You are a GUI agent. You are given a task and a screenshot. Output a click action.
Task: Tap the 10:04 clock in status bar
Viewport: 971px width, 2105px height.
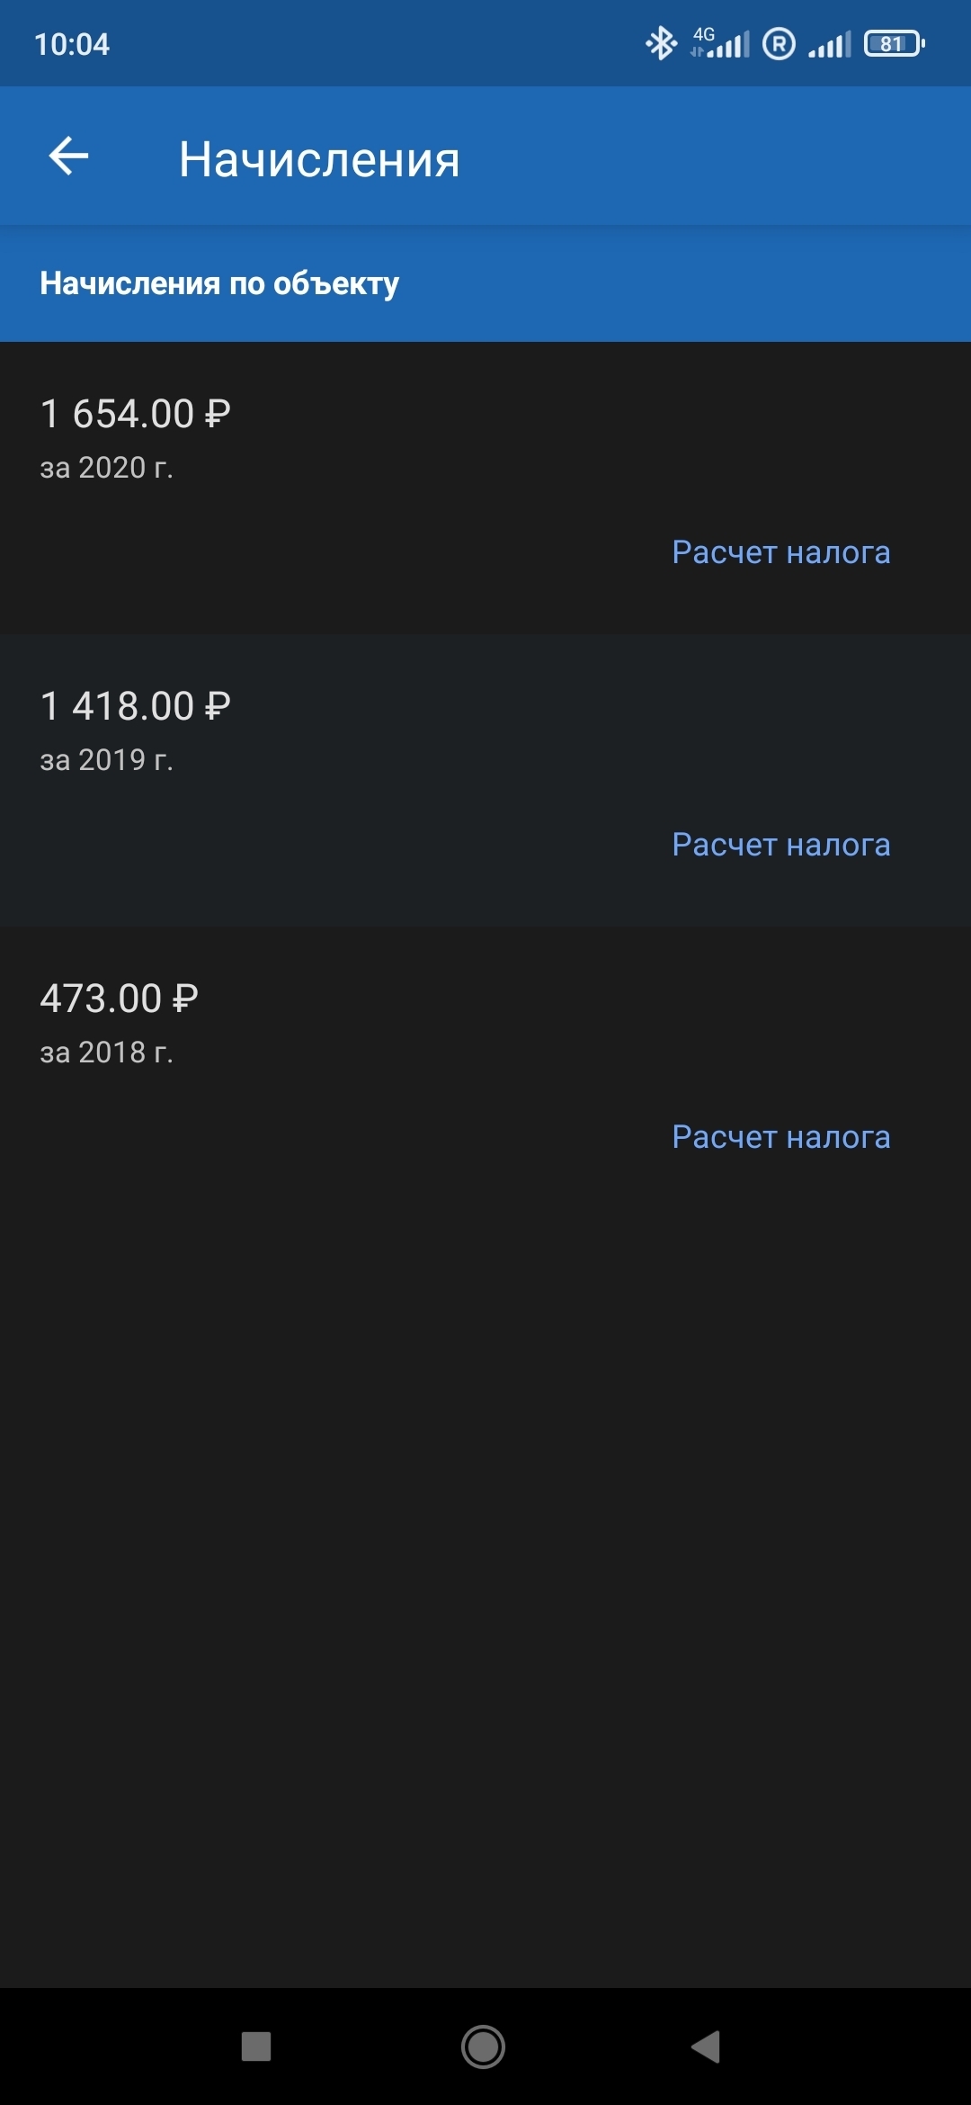click(x=72, y=44)
